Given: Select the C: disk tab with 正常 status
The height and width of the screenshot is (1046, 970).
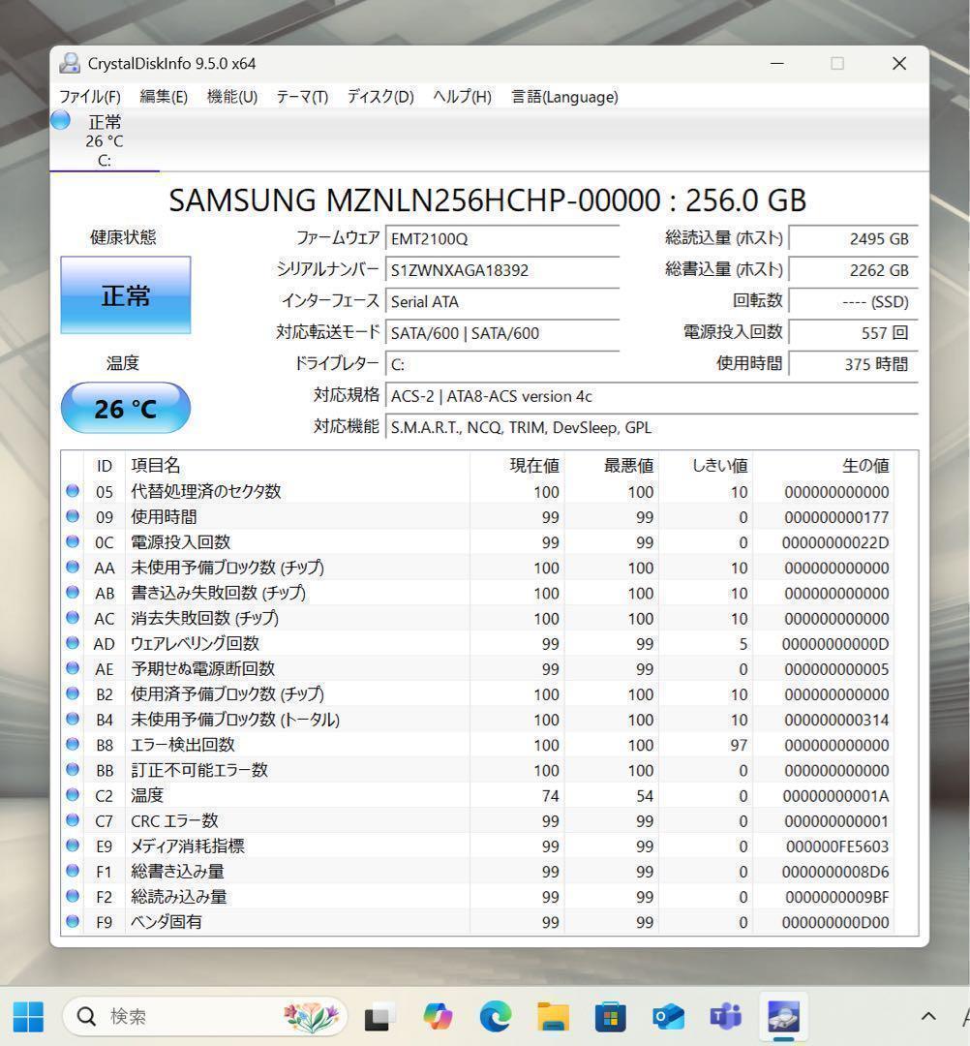Looking at the screenshot, I should [x=104, y=140].
